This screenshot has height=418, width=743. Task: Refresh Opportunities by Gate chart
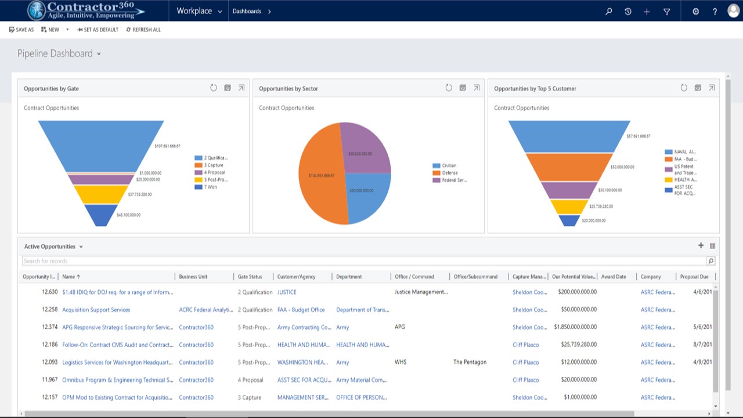click(x=214, y=88)
